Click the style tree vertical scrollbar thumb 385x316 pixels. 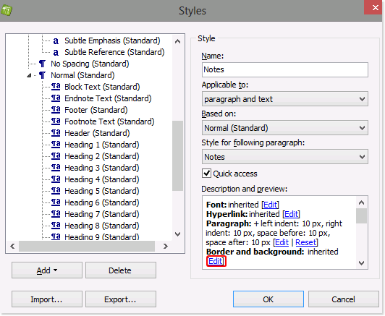(x=177, y=155)
